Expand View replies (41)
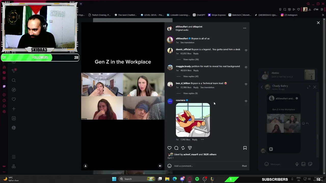Image resolution: width=326 pixels, height=183 pixels. pyautogui.click(x=191, y=77)
